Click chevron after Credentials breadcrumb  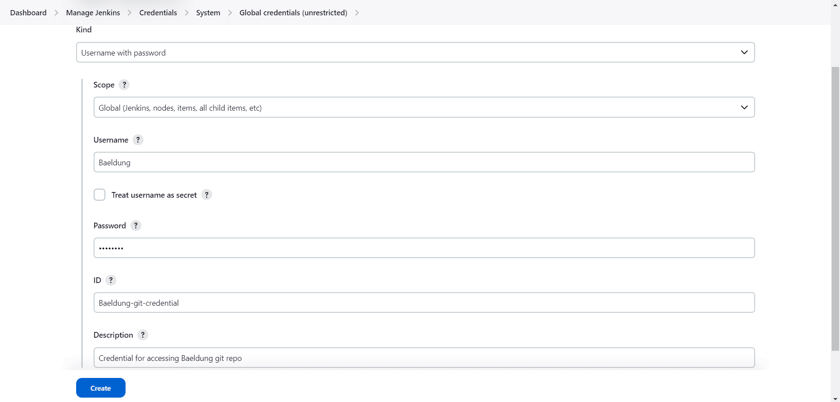[187, 13]
